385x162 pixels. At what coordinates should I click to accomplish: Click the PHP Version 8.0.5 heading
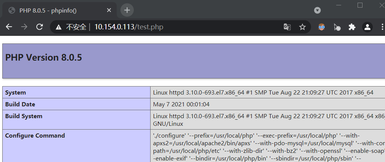(43, 58)
